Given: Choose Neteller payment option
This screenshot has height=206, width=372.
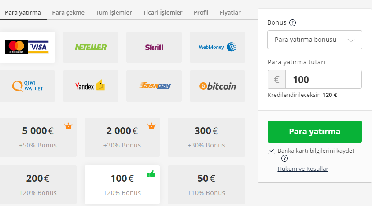Looking at the screenshot, I should coord(91,47).
